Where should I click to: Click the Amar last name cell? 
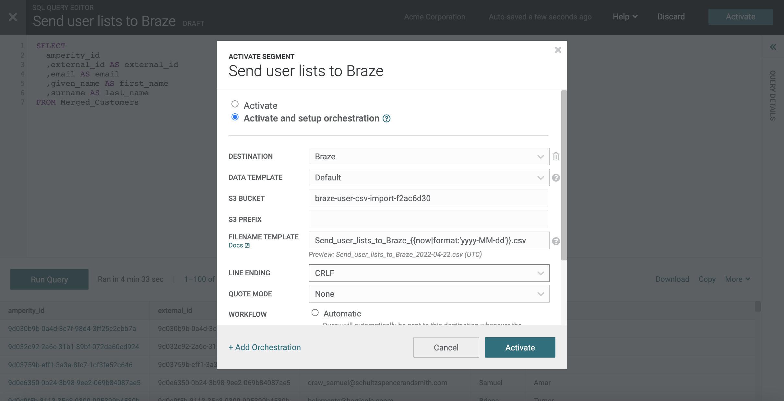tap(542, 383)
